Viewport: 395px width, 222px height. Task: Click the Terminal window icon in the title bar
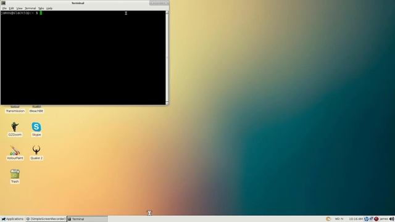pos(3,3)
